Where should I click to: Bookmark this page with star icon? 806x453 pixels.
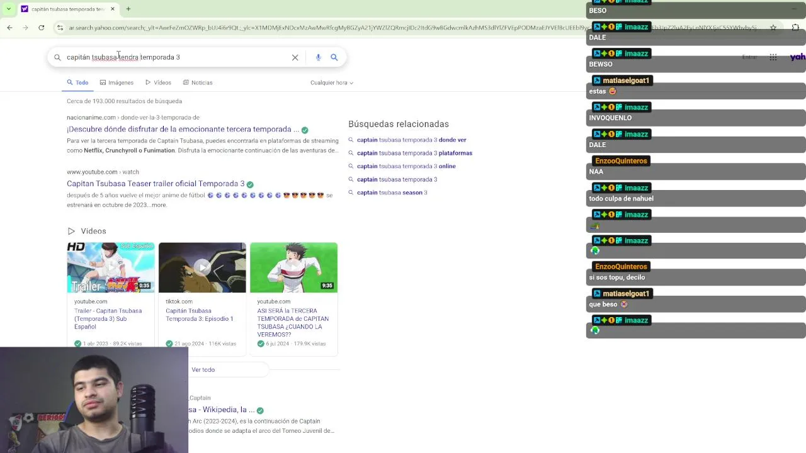(773, 28)
